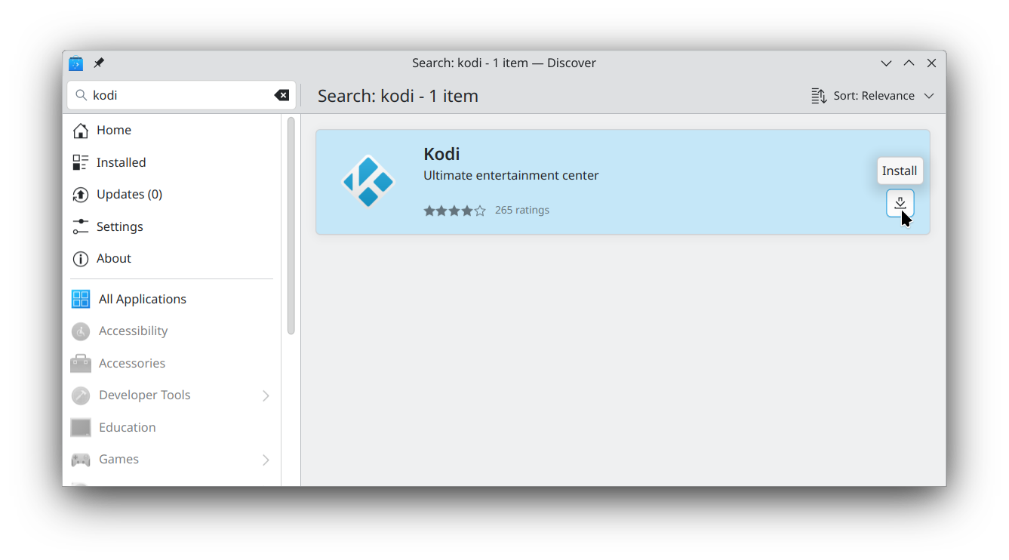Toggle the pin window icon
1009x560 pixels.
pos(99,63)
